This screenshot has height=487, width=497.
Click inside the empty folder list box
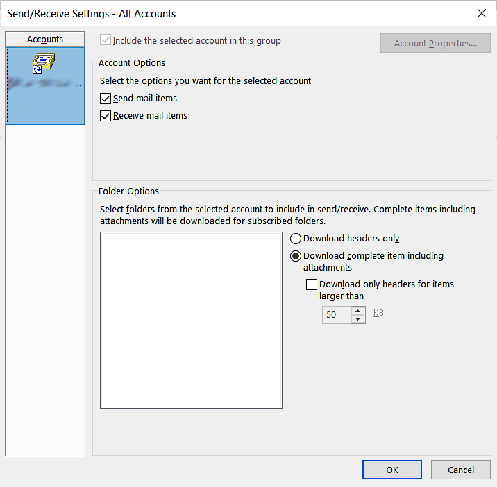tap(191, 320)
